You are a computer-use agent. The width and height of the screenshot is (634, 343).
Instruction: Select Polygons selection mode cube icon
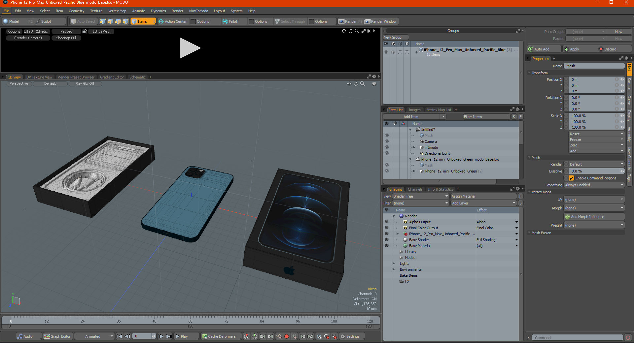(118, 21)
